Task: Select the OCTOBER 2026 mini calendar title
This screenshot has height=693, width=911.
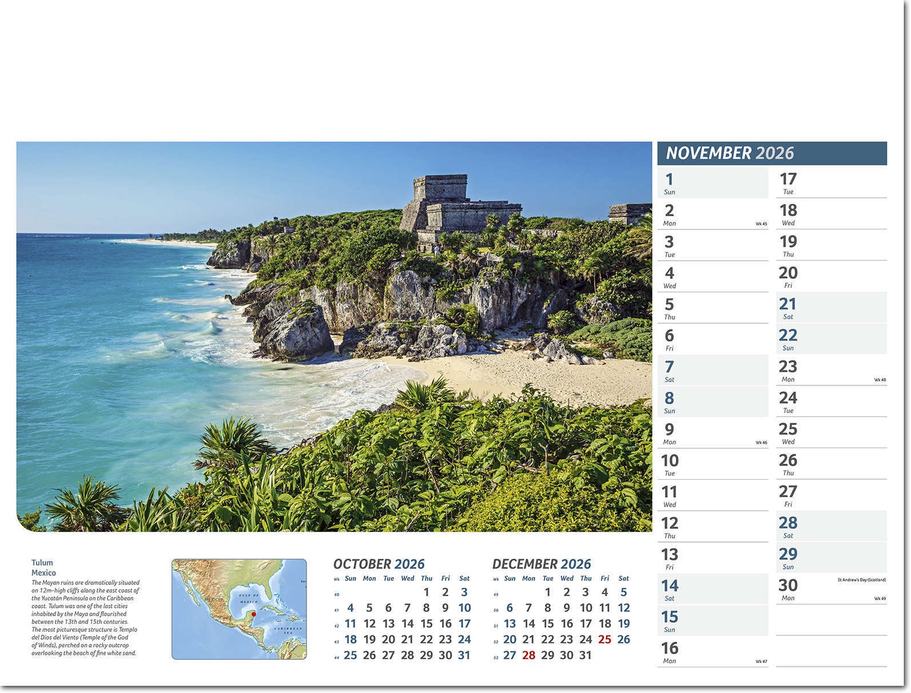Action: tap(379, 564)
